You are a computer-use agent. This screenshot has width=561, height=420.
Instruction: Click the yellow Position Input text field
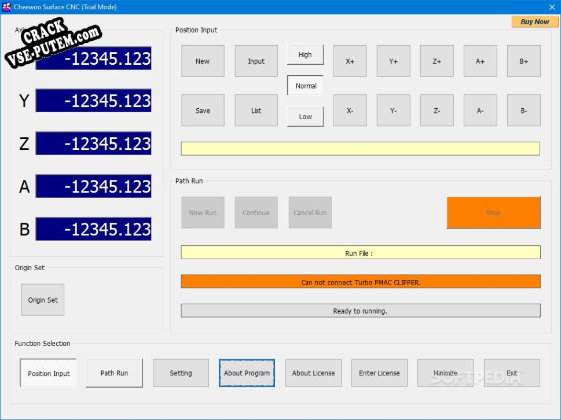[360, 149]
